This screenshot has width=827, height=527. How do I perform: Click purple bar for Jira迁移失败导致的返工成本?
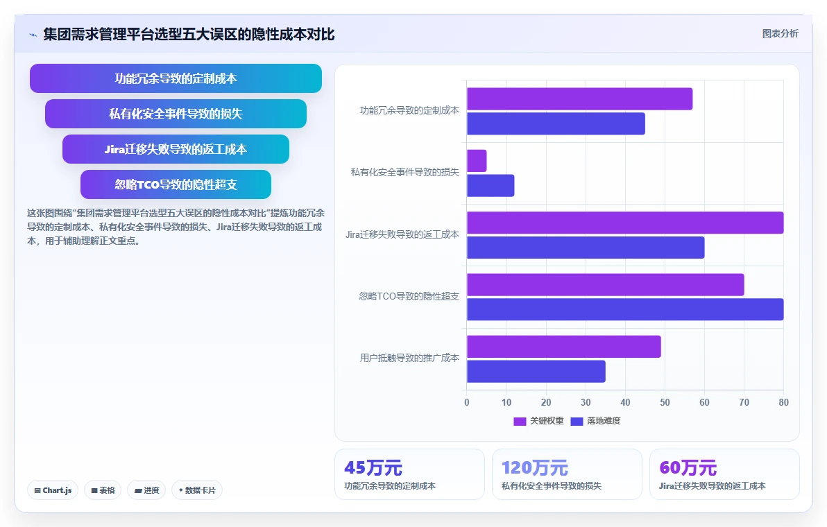pyautogui.click(x=625, y=223)
